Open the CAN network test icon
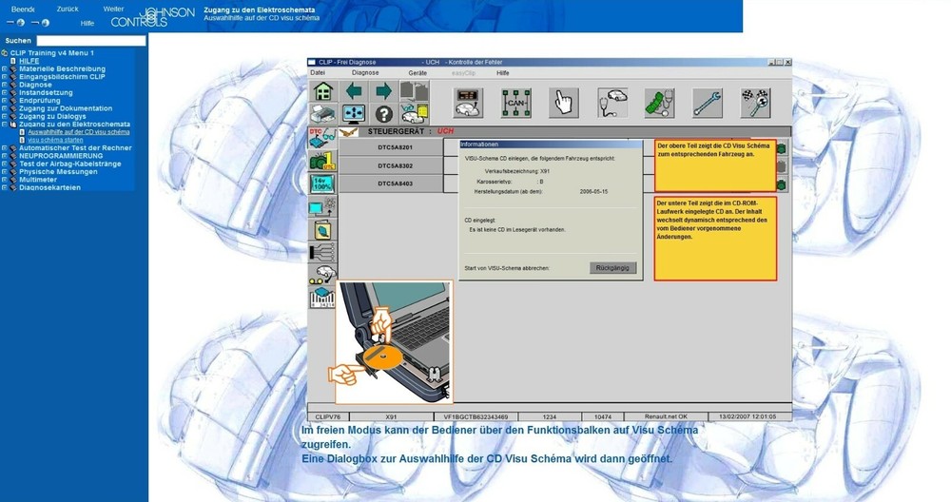Screen dimensions: 951x502 click(x=516, y=103)
